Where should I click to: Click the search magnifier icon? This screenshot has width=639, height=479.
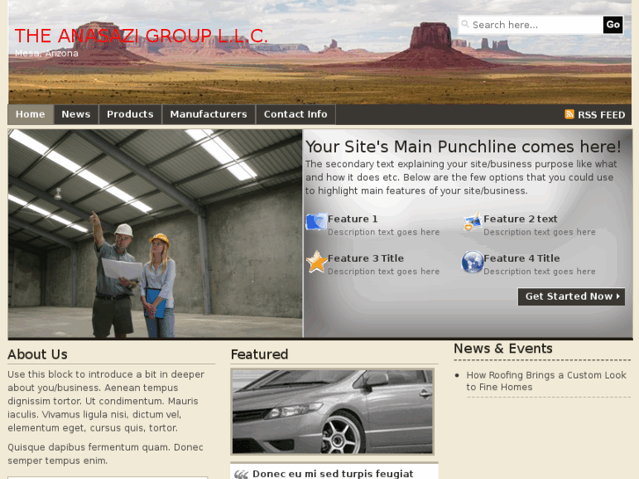(x=465, y=25)
